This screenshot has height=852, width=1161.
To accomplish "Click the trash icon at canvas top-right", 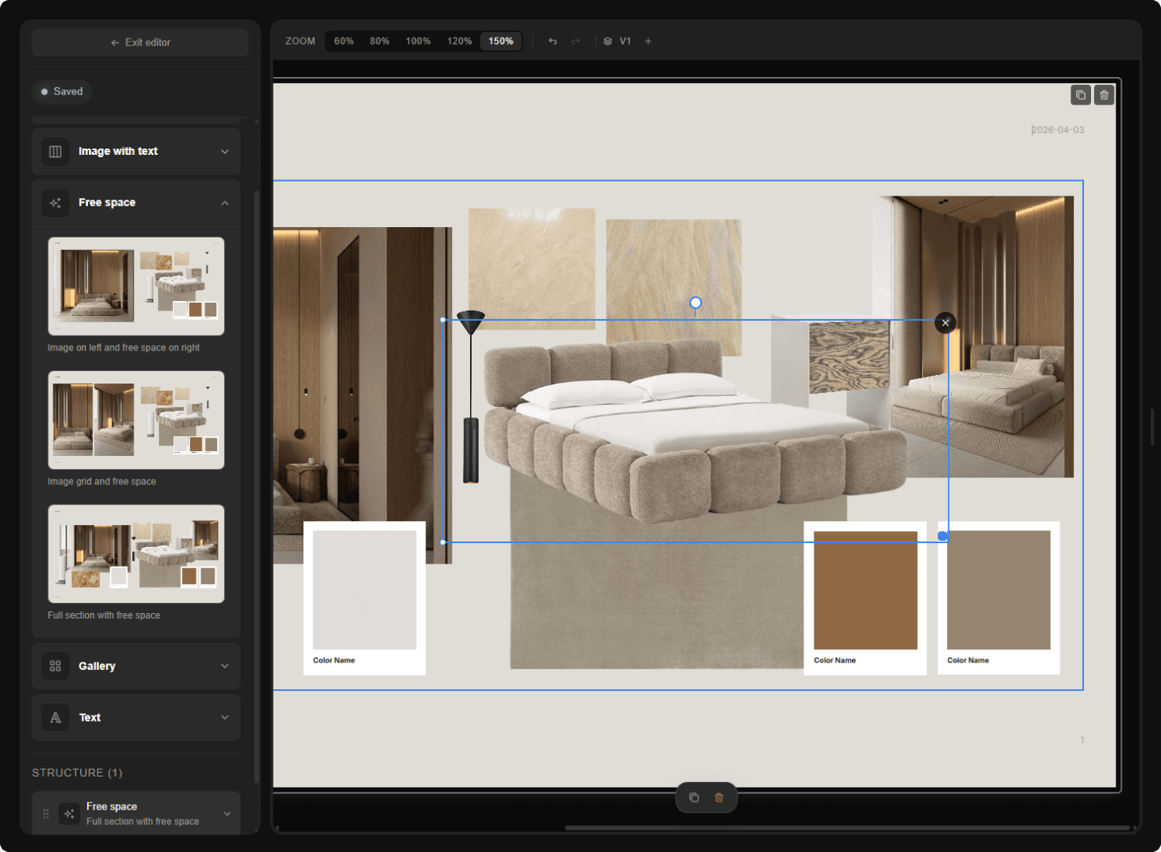I will click(x=1104, y=95).
